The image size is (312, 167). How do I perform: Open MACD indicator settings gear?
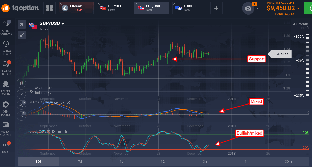[56, 103]
